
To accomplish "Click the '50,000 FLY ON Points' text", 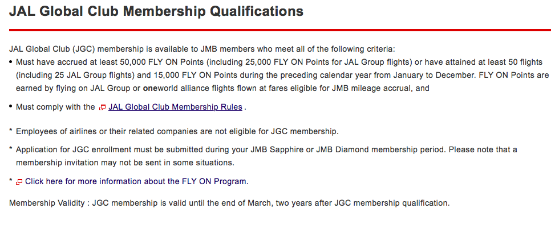I will coord(162,62).
